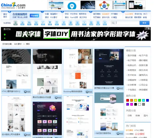Image resolution: width=154 pixels, height=138 pixels.
Task: Pick the magenta color swatch
Action: [x=131, y=104]
